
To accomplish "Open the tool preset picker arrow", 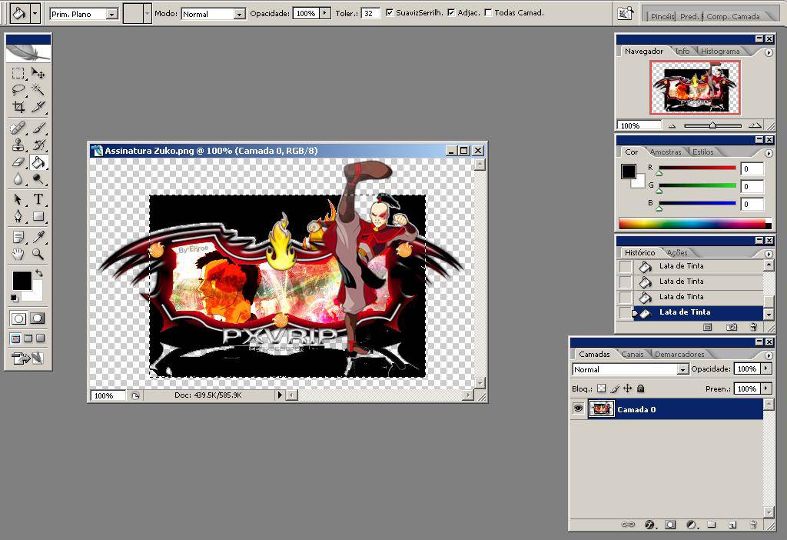I will tap(35, 14).
